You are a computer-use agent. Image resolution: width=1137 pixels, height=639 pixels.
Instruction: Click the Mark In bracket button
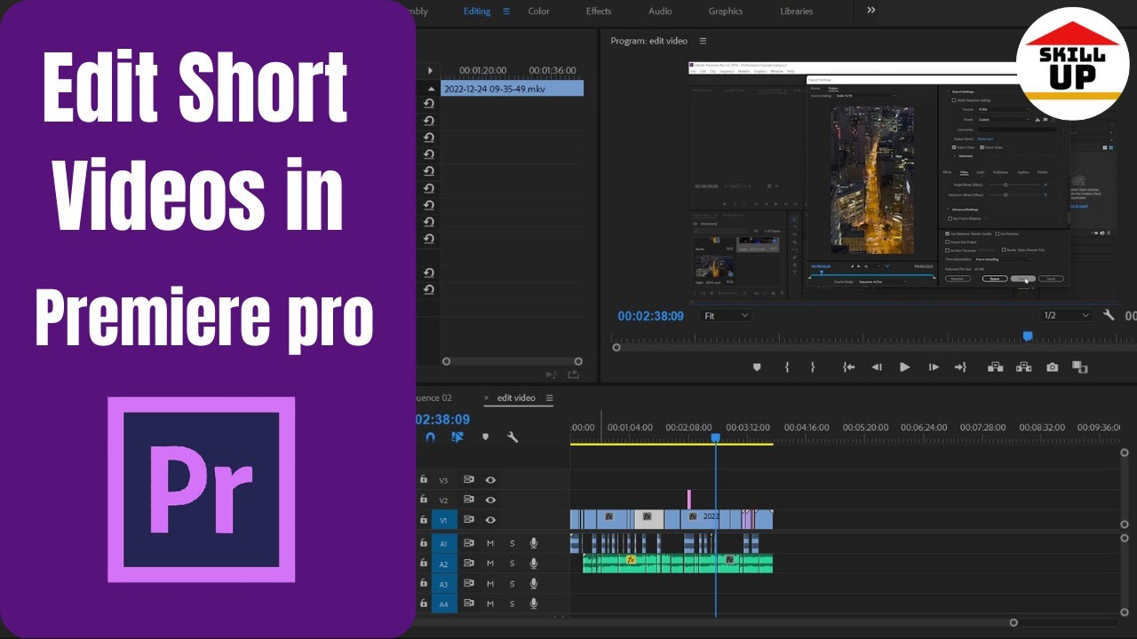(x=786, y=367)
